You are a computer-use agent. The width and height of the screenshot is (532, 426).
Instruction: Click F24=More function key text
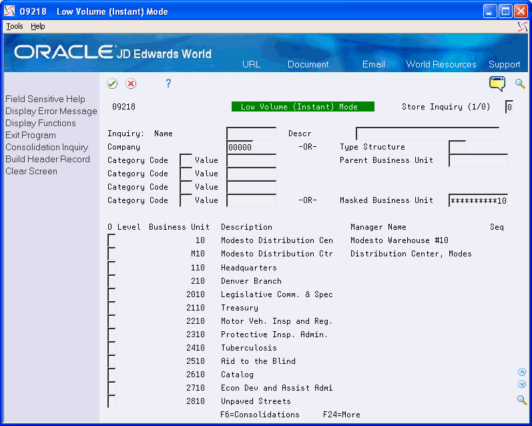click(x=342, y=415)
